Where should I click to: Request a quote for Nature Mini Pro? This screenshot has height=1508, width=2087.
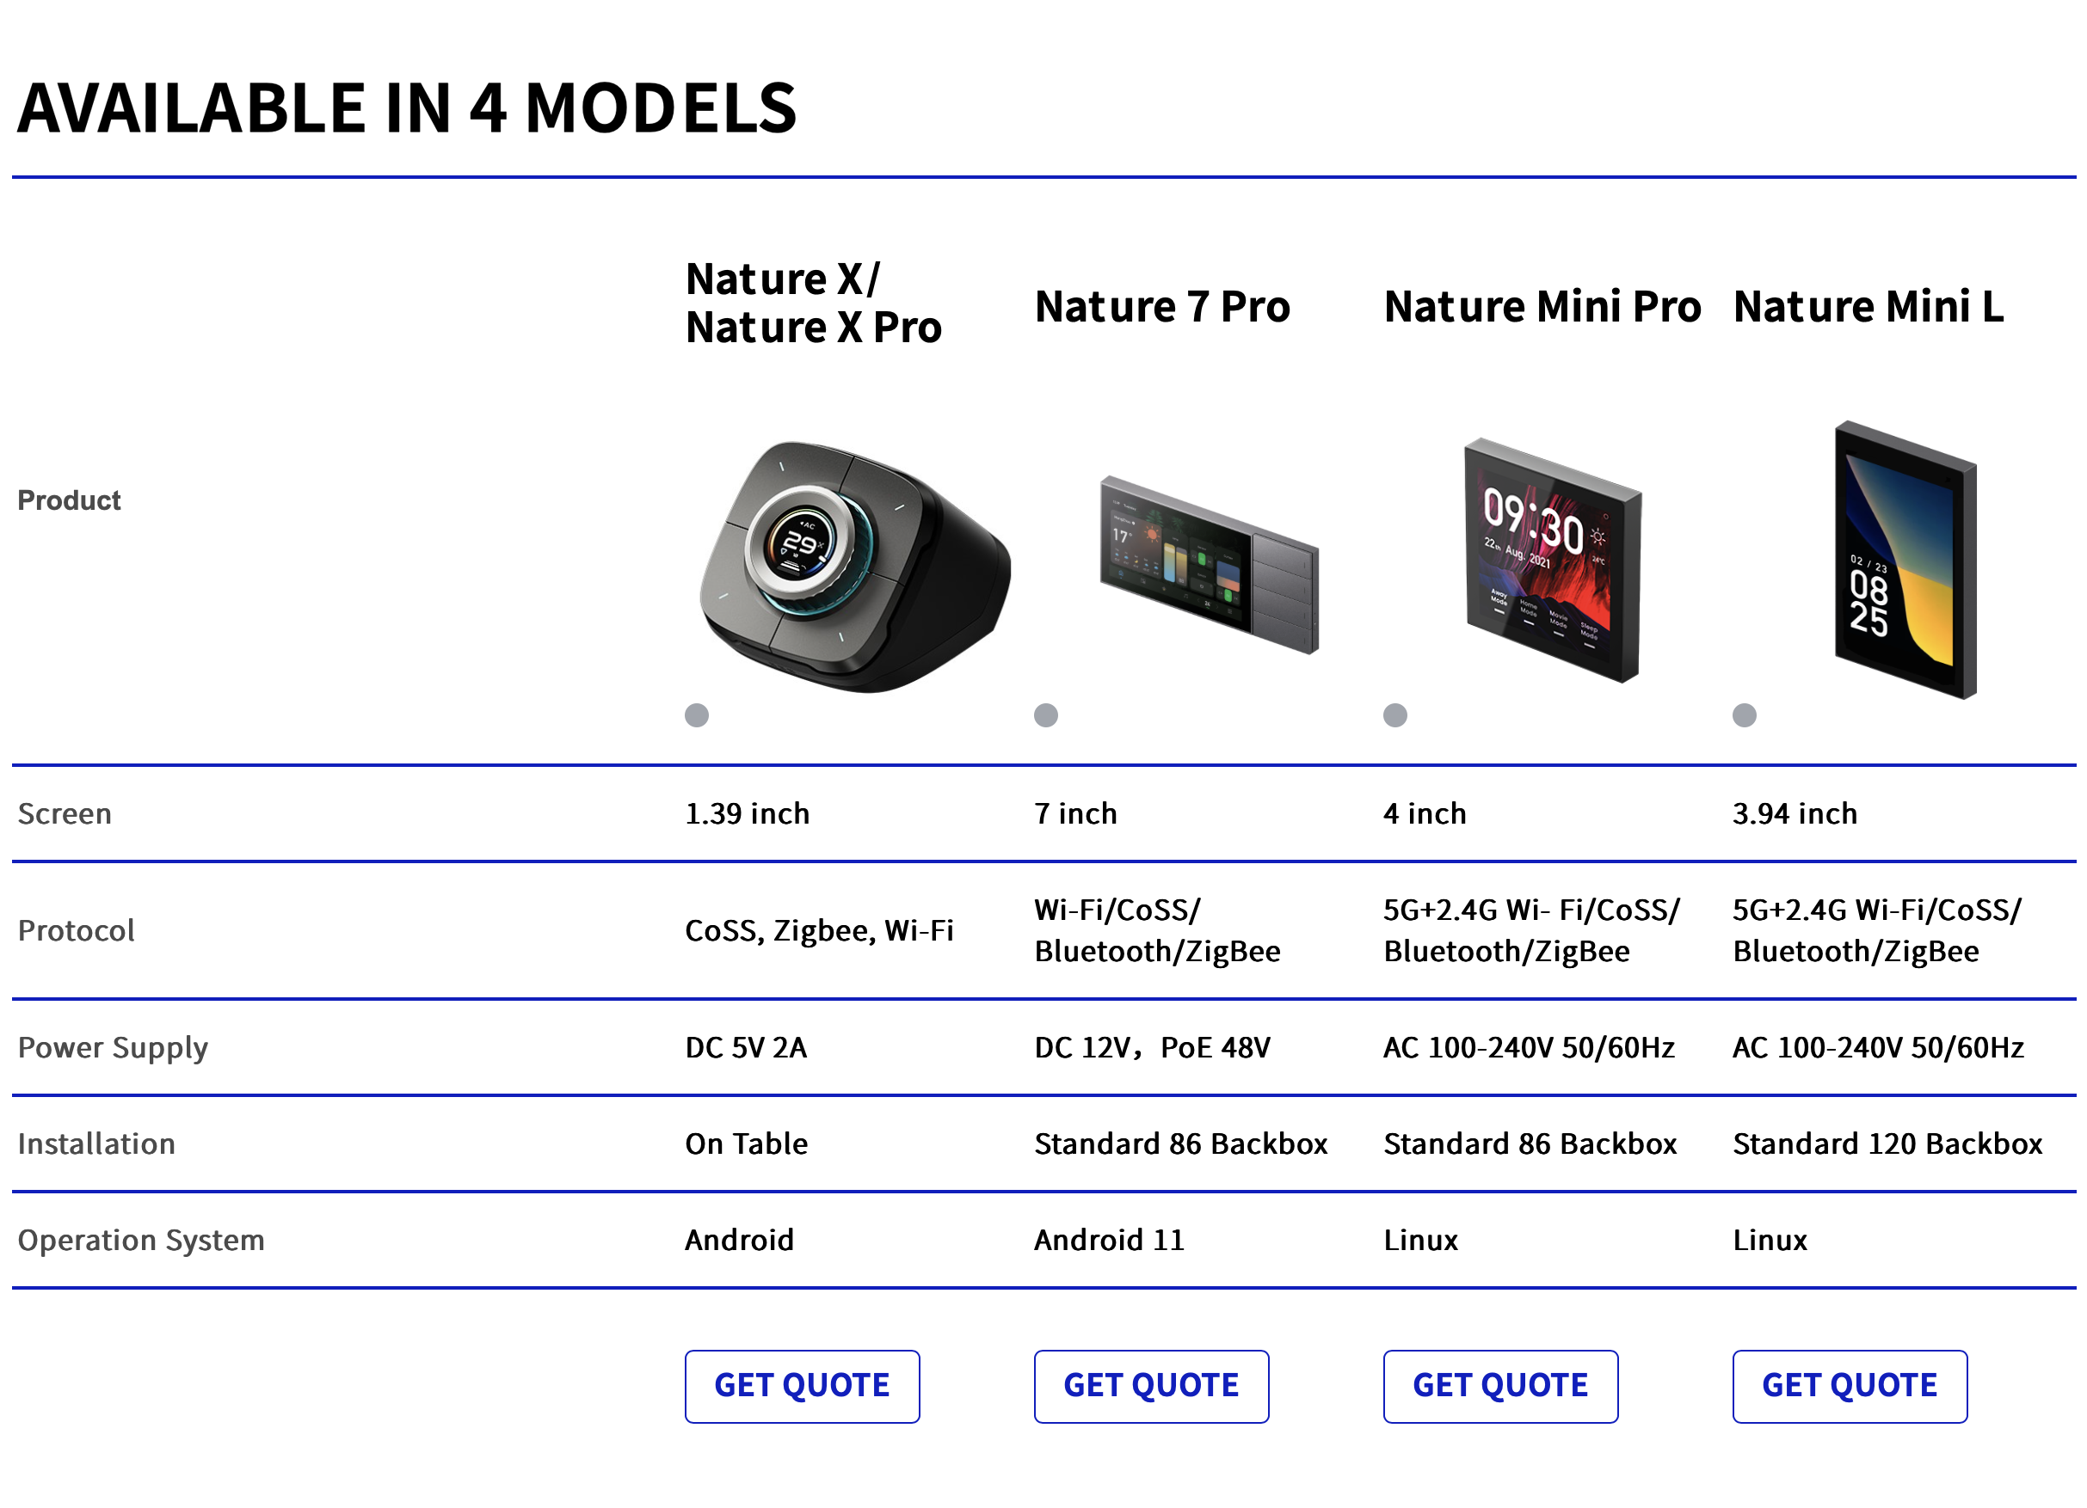pos(1500,1386)
